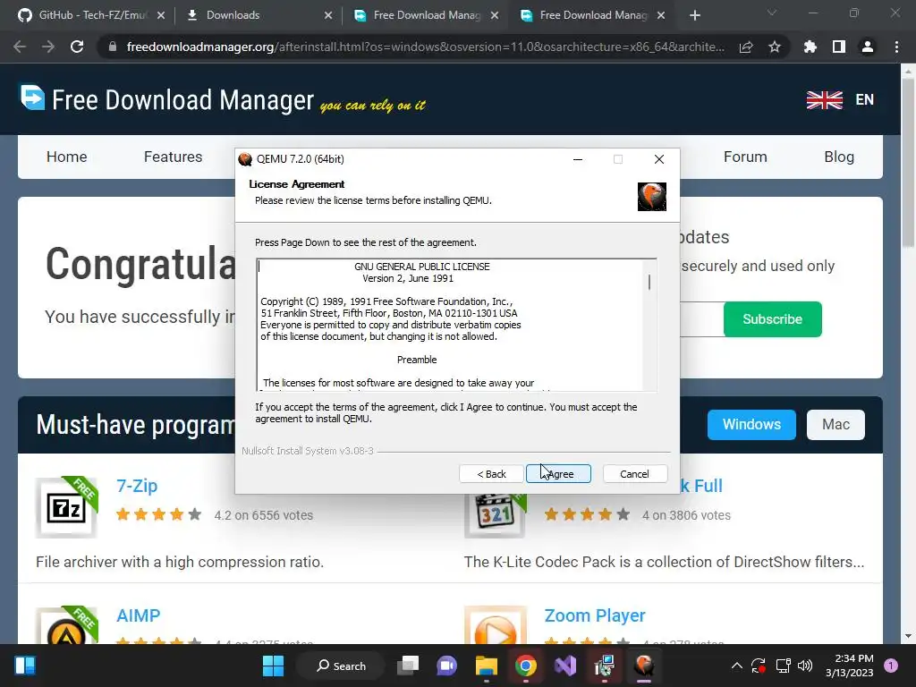Open the Zoom Player link

[595, 615]
